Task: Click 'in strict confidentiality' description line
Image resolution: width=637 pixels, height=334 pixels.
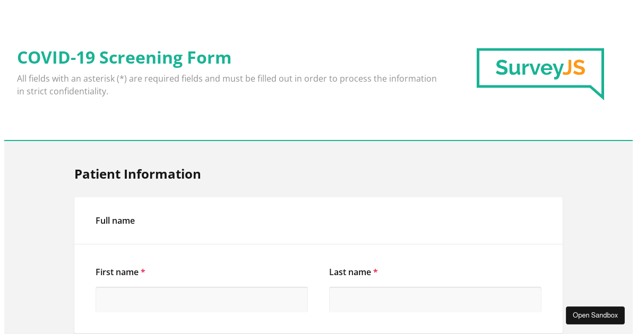Action: pos(63,91)
